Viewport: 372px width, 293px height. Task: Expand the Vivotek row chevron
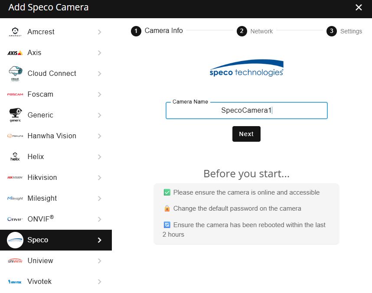point(99,282)
